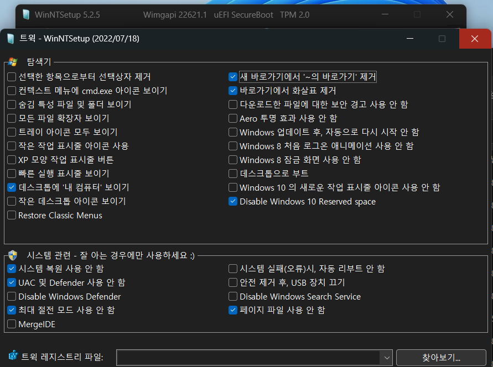The height and width of the screenshot is (367, 493).
Task: Click the registry icon beside 트윅 레지스트리 파일
Action: pos(13,356)
